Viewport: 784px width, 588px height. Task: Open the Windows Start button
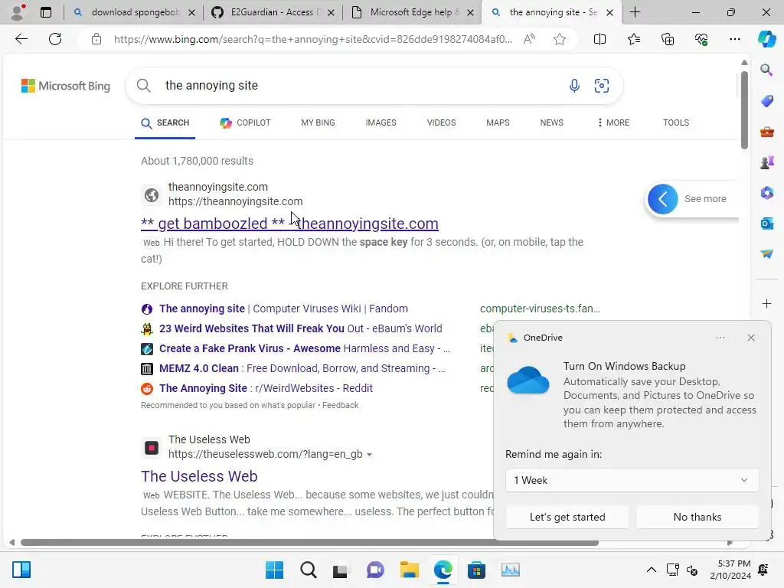tap(274, 570)
